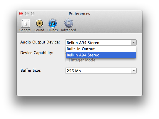
Task: Choose Built-in Output from the list
Action: (x=101, y=49)
